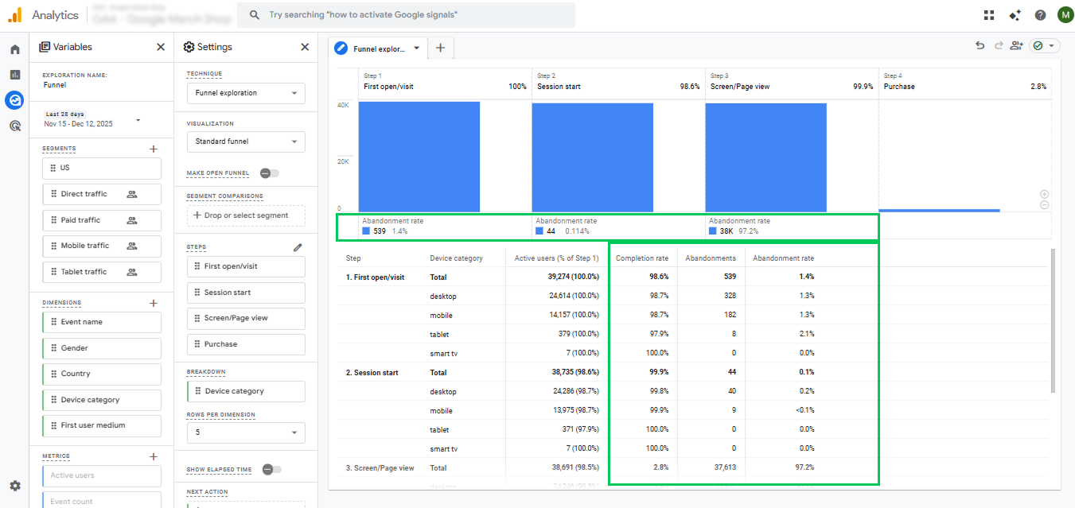Open the Rows Per Dimension dropdown
The width and height of the screenshot is (1075, 508).
tap(246, 433)
